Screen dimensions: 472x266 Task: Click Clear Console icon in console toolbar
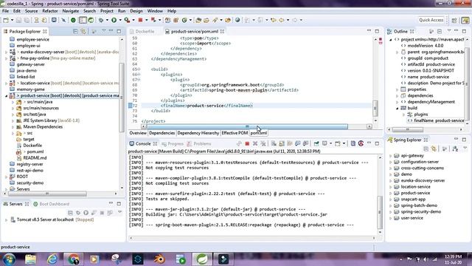pyautogui.click(x=274, y=143)
